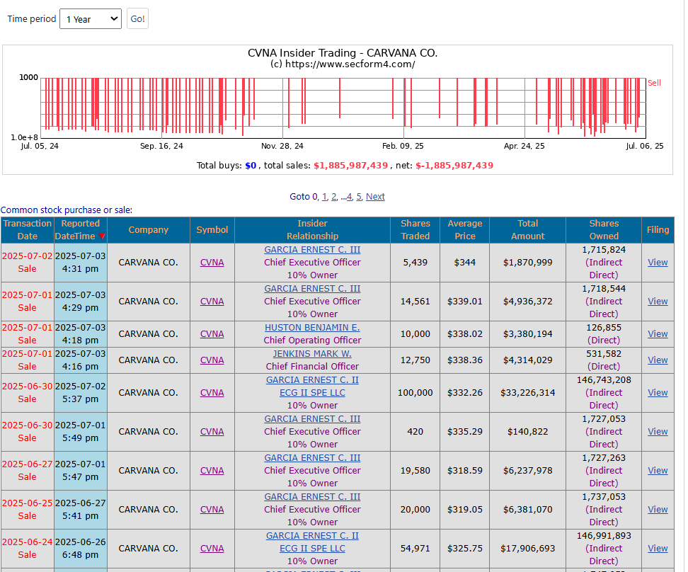View filing for Jenkins' $4,314,029 sale

pyautogui.click(x=658, y=360)
